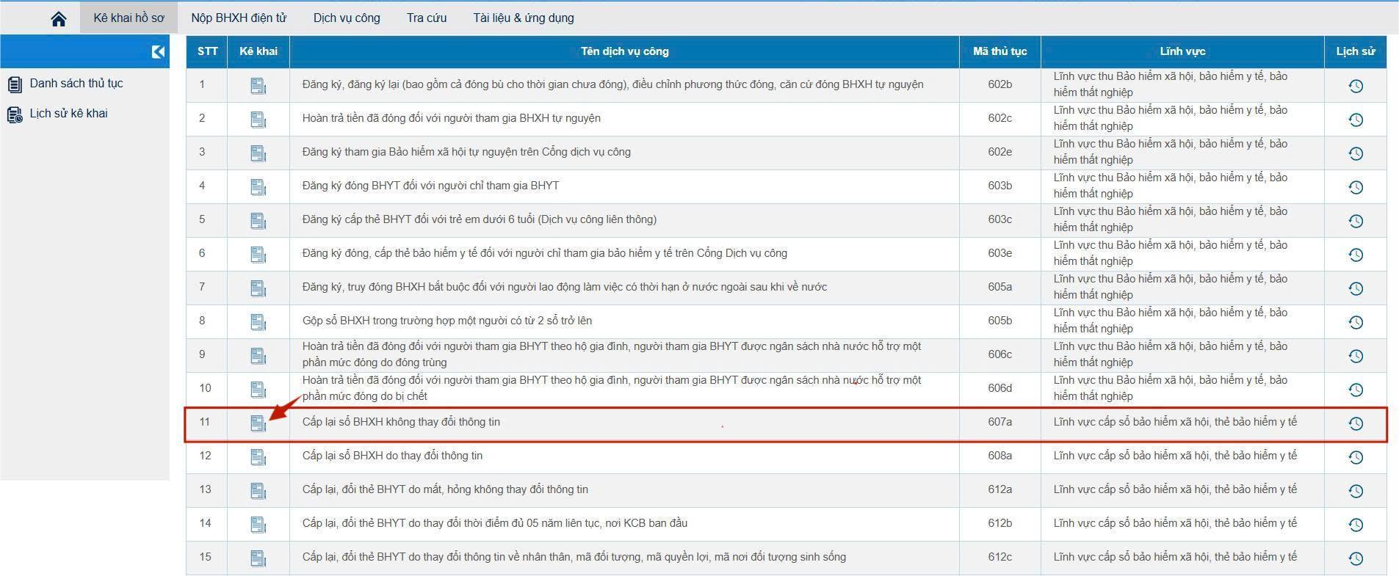Open declaration form for procedure 612a
Viewport: 1399px width, 576px height.
tap(258, 491)
